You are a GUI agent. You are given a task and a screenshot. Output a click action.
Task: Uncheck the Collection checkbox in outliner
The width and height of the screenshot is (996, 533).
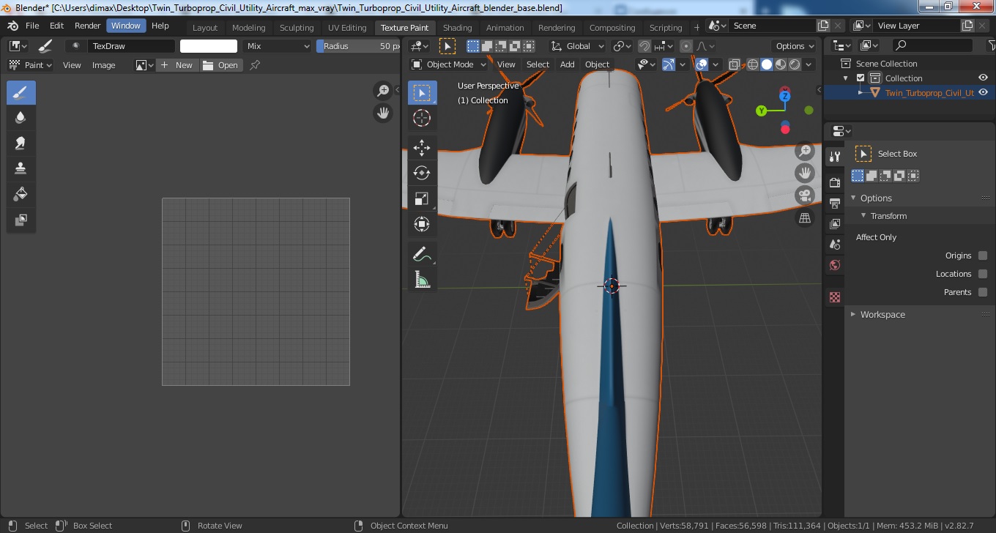click(861, 78)
